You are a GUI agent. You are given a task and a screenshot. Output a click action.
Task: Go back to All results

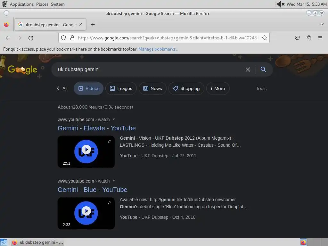(62, 88)
